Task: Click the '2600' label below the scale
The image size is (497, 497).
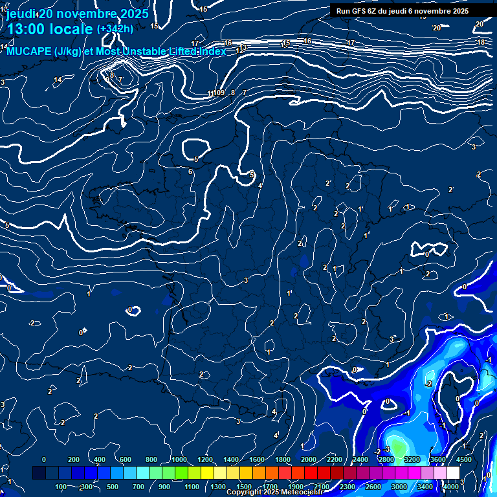Action: coord(373,487)
